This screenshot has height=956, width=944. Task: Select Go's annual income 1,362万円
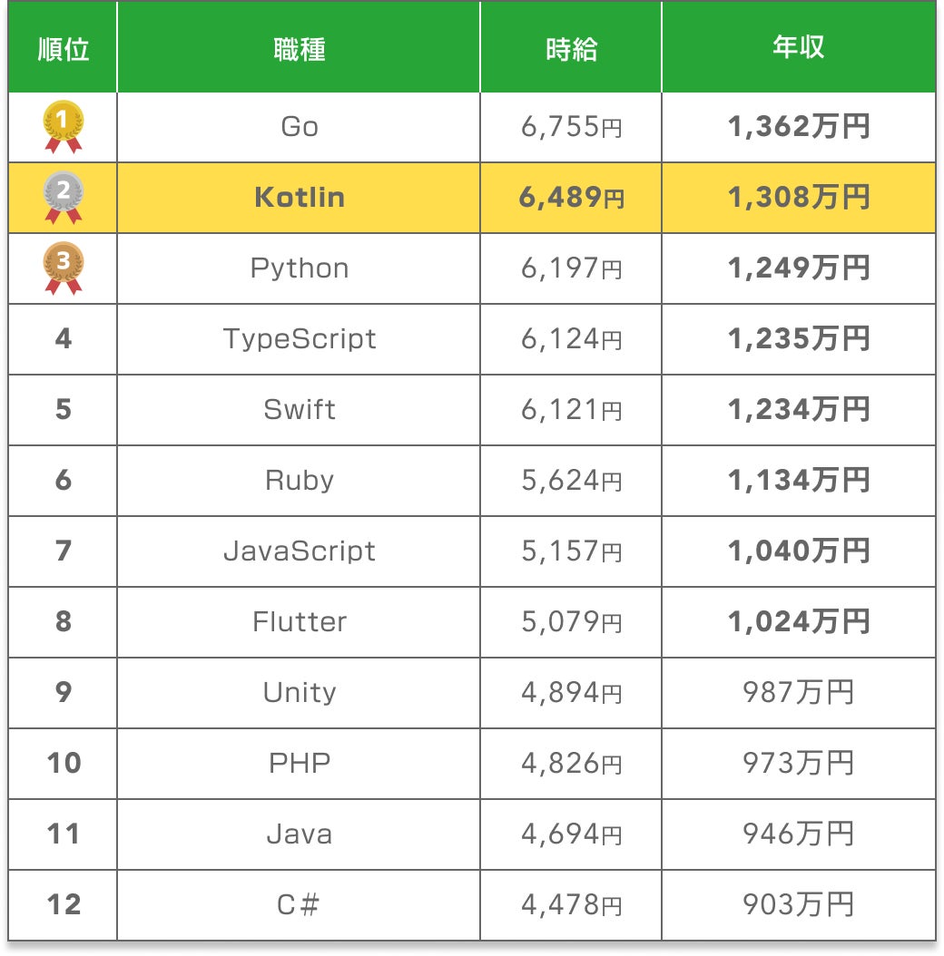(798, 127)
